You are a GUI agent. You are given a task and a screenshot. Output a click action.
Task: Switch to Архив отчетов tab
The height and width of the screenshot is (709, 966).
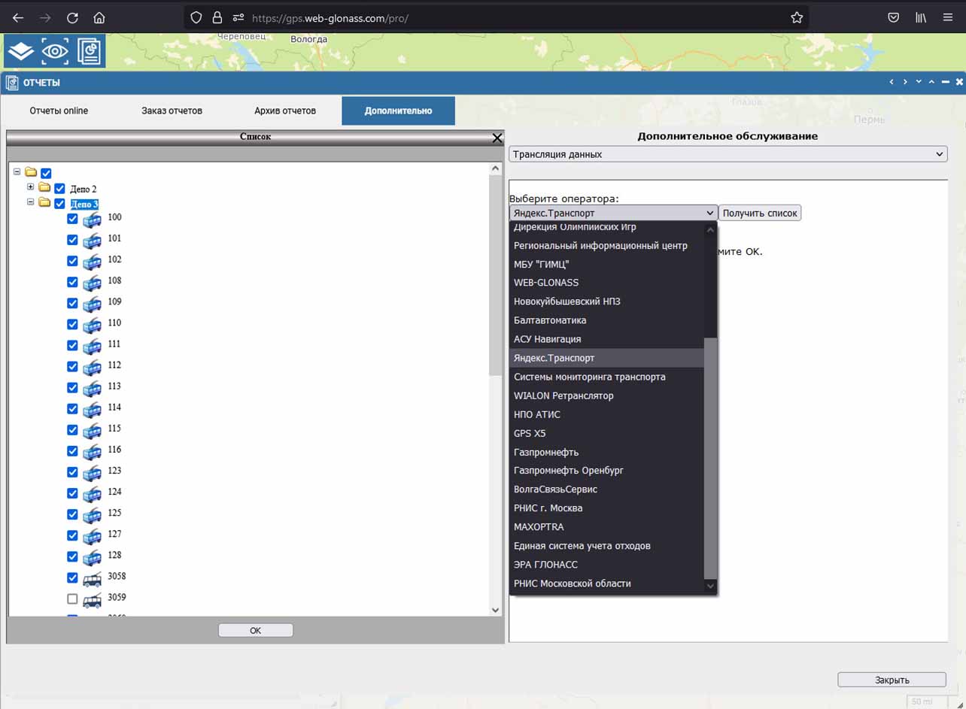(285, 111)
